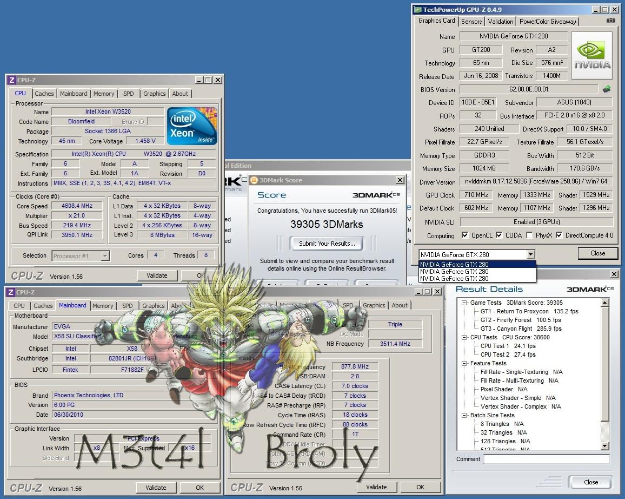Enable the PhysX checkbox in GPU-Z

(x=529, y=235)
